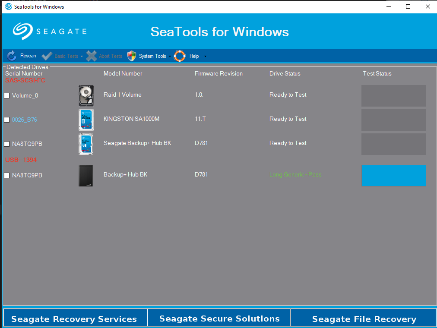Click Ready to Test for Seagate Backup+ Hub BK
The height and width of the screenshot is (328, 437).
coord(288,143)
